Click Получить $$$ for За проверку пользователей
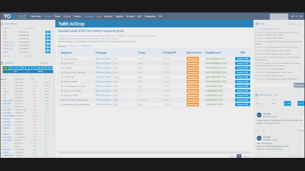Viewport: 305px width, 171px height. [x=243, y=104]
